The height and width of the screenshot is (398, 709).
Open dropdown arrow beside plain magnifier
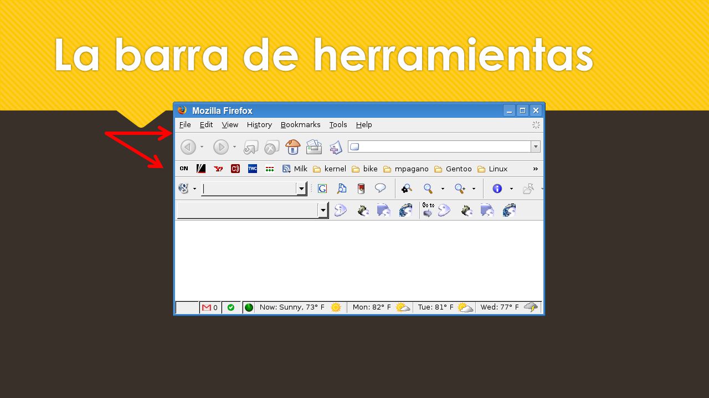(443, 189)
